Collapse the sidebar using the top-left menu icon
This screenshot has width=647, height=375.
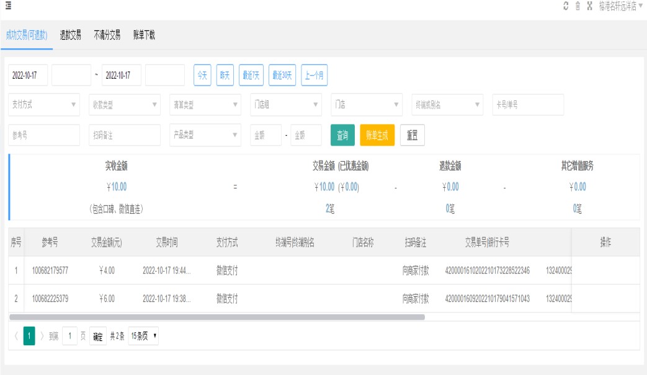pos(9,5)
